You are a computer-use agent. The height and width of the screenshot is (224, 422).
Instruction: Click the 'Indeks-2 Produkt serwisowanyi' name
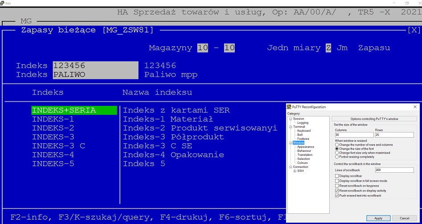pos(200,128)
